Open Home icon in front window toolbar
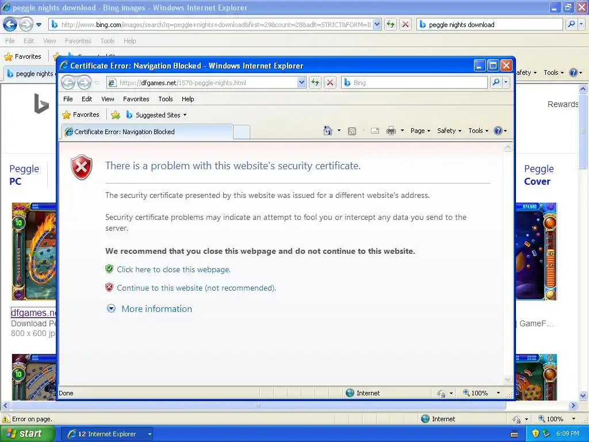Viewport: 589px width, 442px height. pyautogui.click(x=327, y=131)
